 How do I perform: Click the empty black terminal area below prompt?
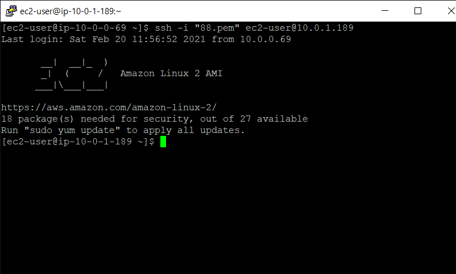pos(228,209)
